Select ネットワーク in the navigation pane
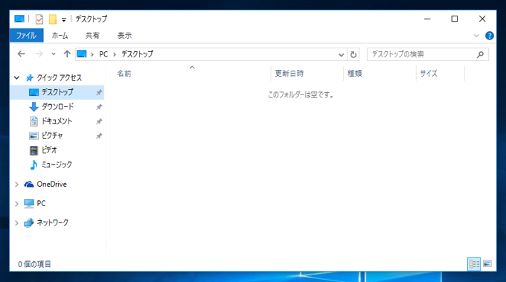The width and height of the screenshot is (506, 282). tap(52, 222)
